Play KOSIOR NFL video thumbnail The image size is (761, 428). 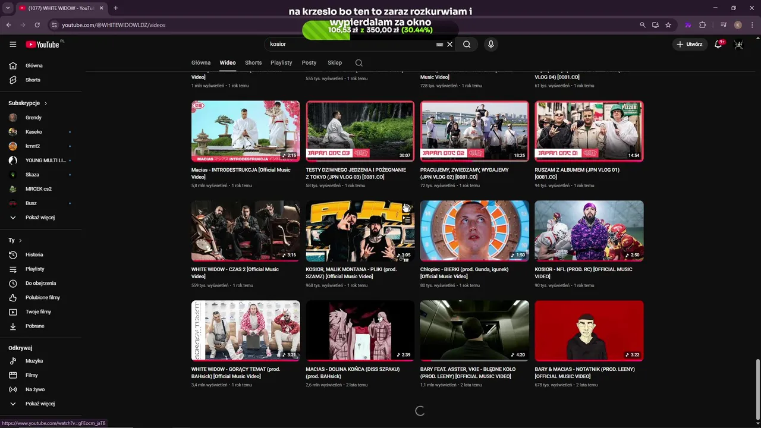click(x=589, y=231)
